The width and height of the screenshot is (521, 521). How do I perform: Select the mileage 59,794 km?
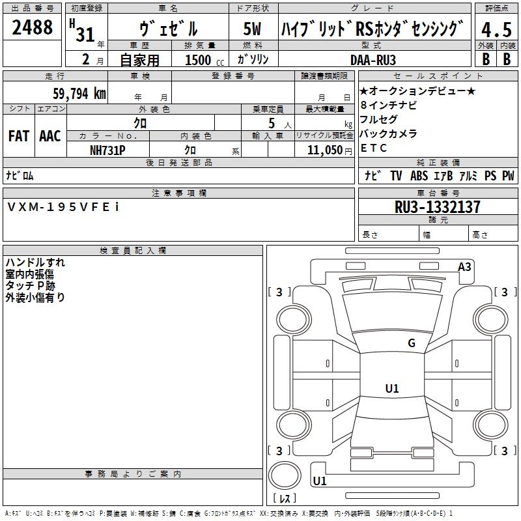pyautogui.click(x=79, y=94)
